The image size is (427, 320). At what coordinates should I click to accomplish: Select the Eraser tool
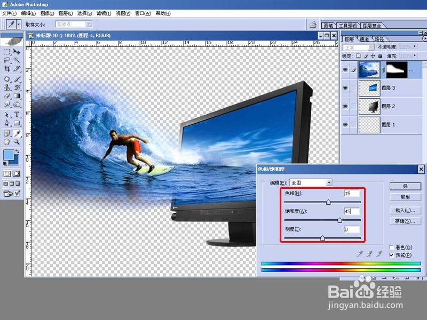(7, 96)
